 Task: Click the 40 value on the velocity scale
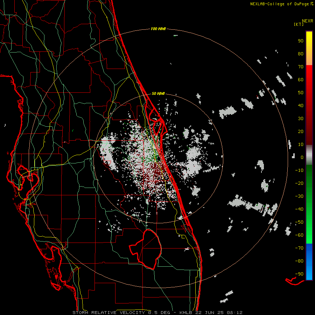(x=301, y=105)
